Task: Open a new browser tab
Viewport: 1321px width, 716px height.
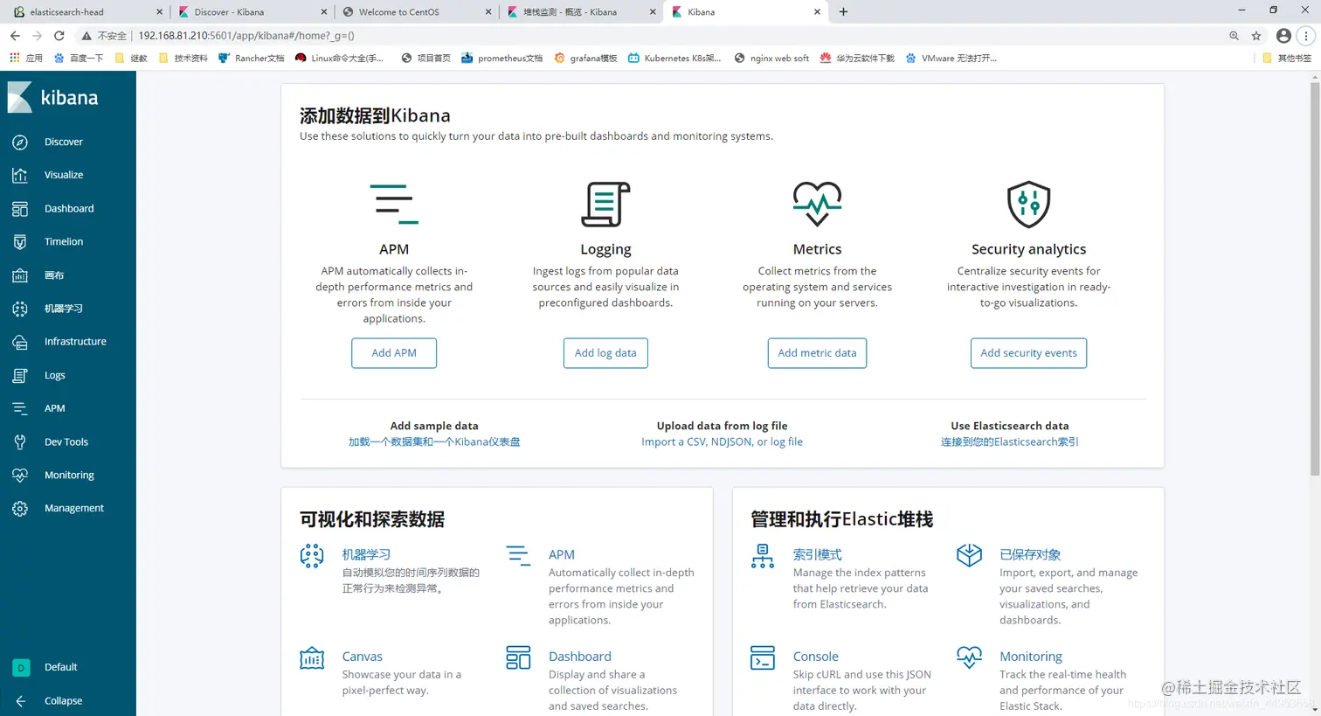Action: 843,12
